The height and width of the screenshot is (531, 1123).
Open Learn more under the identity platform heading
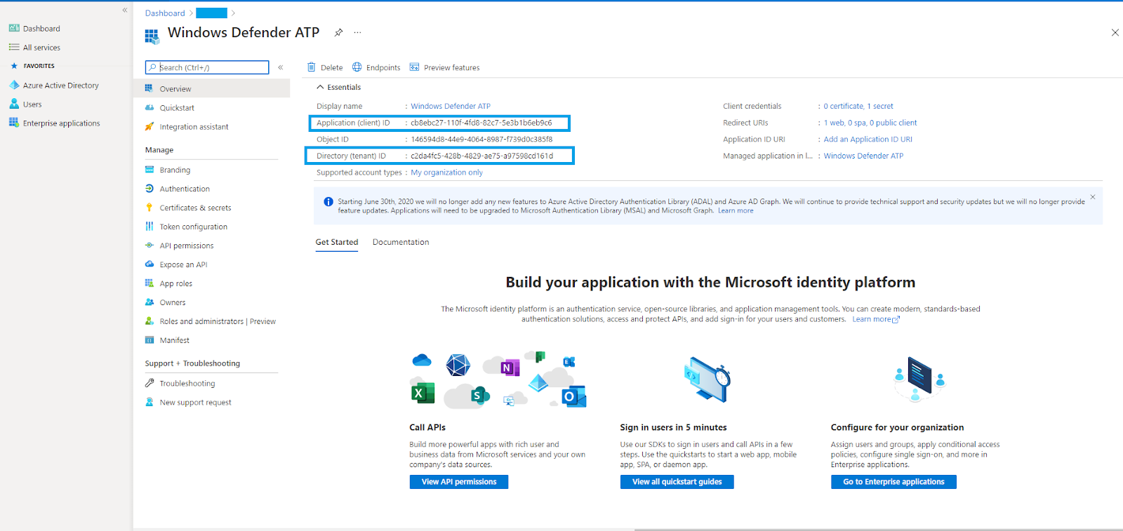click(x=875, y=319)
